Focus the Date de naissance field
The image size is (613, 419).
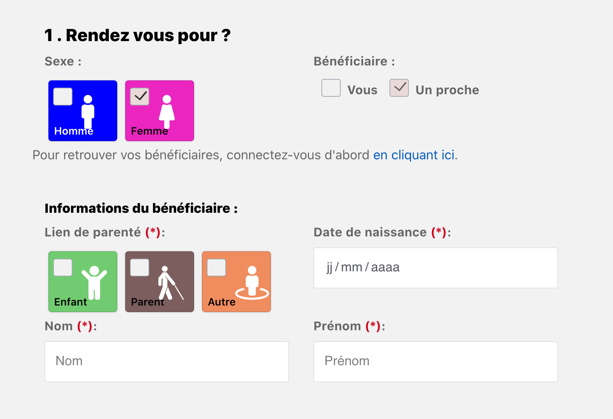click(435, 268)
